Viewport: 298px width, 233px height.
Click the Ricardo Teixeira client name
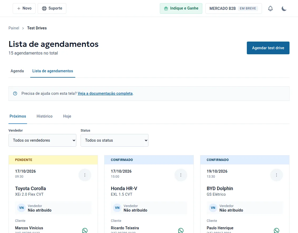tap(125, 228)
